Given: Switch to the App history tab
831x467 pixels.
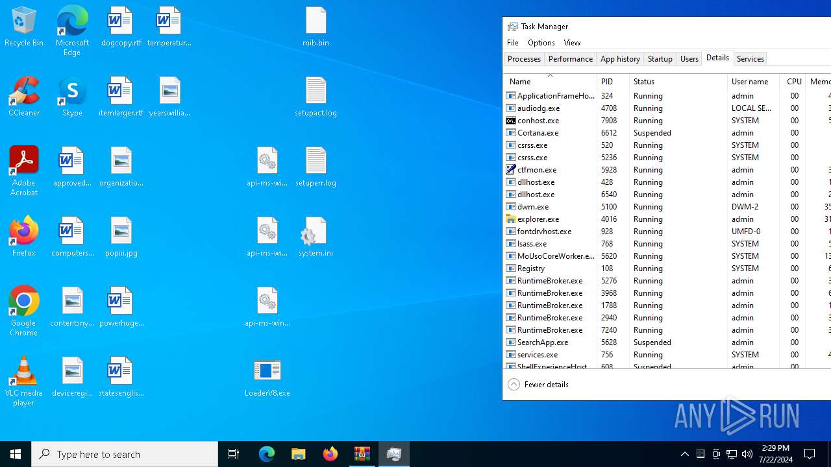Looking at the screenshot, I should [620, 58].
